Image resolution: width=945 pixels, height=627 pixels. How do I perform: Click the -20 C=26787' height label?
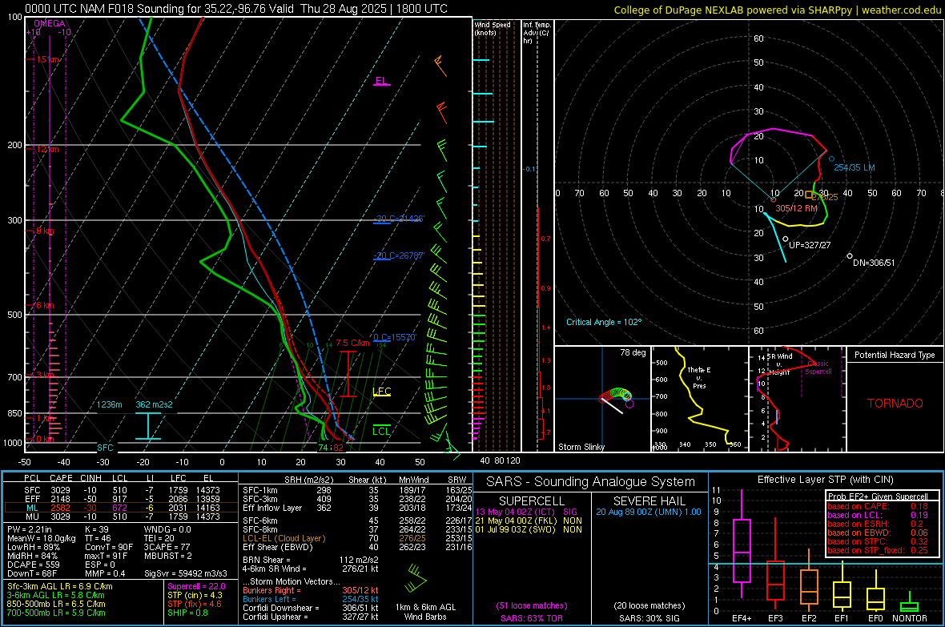pyautogui.click(x=399, y=255)
